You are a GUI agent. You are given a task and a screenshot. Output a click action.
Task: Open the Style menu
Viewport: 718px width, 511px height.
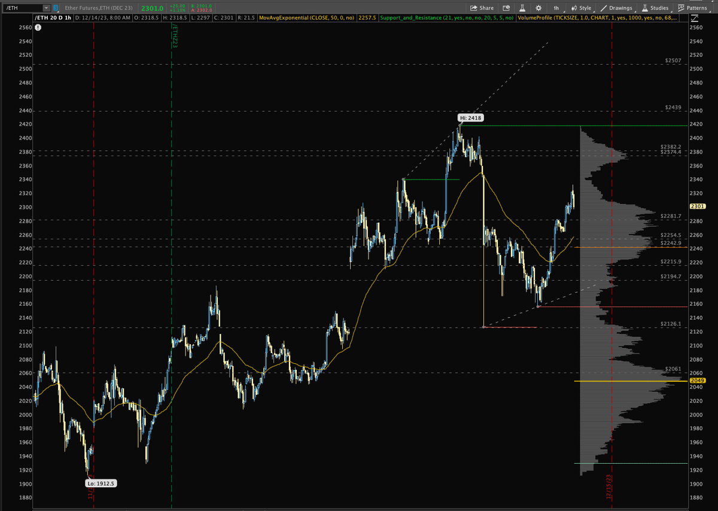pos(581,8)
